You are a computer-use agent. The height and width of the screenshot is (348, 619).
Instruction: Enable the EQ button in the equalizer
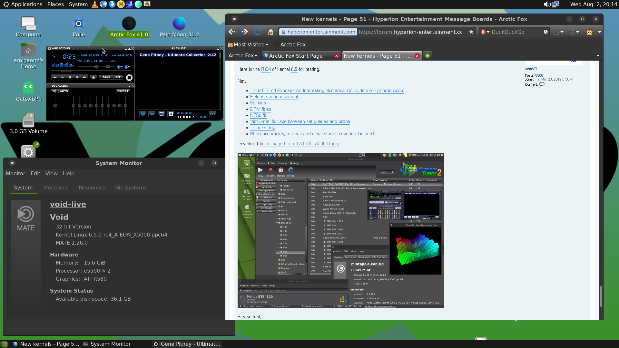(x=54, y=91)
